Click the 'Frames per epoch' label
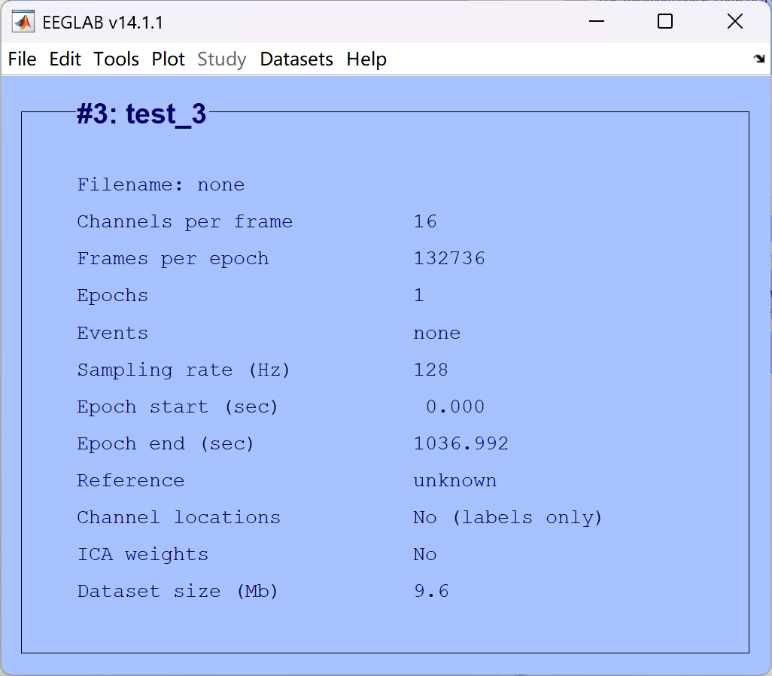This screenshot has width=772, height=676. point(173,259)
